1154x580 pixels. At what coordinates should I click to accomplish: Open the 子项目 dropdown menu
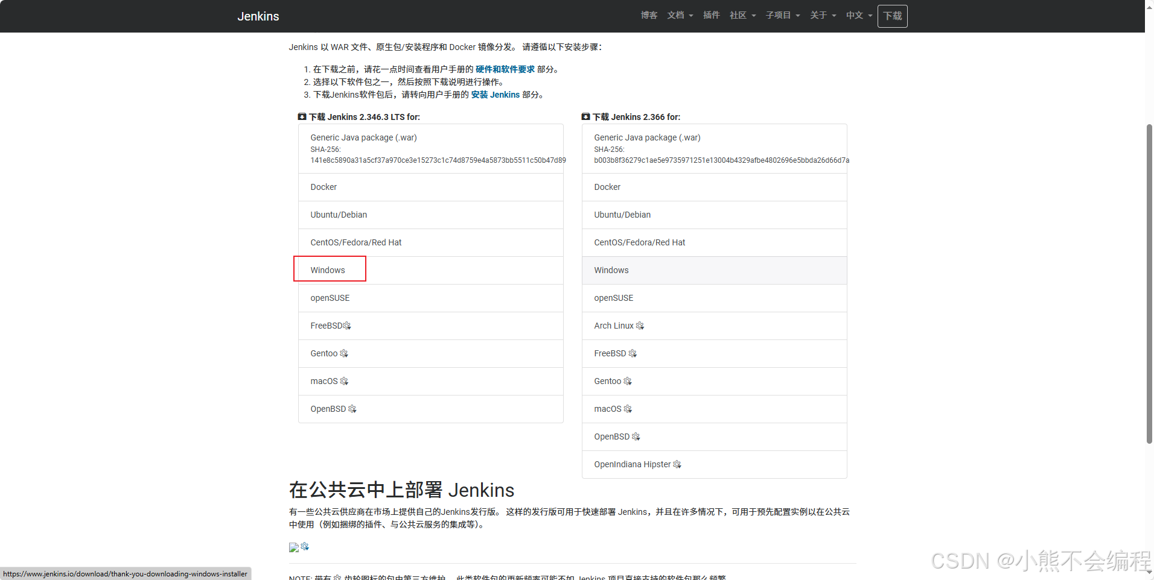[783, 15]
